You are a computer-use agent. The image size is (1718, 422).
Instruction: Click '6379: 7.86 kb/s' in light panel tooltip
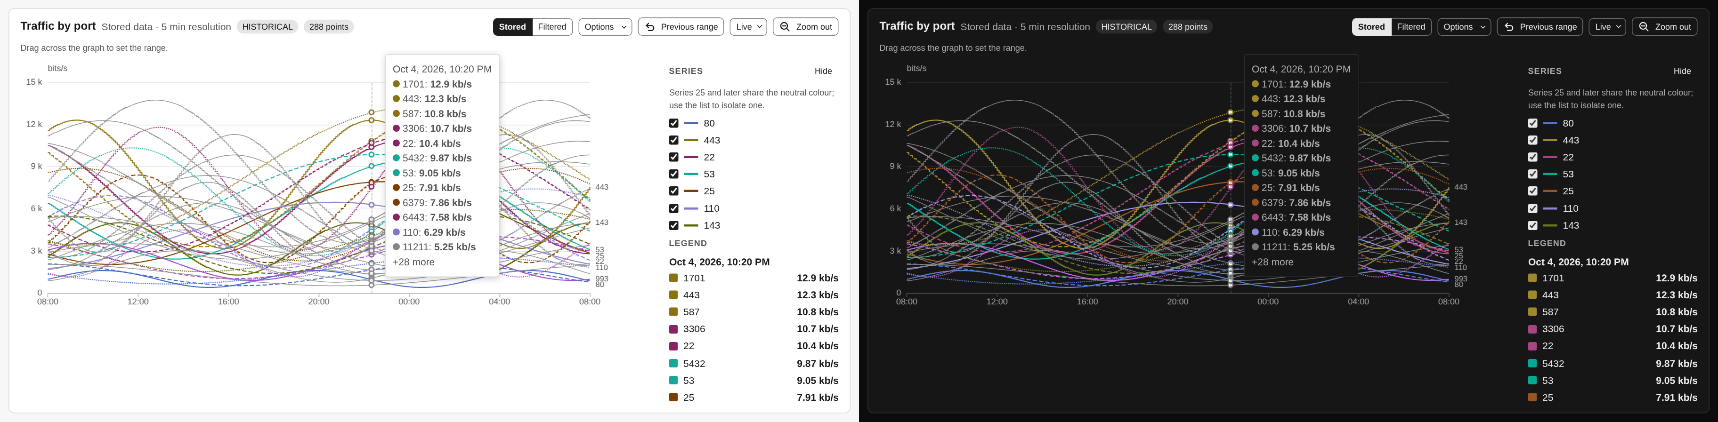pos(432,203)
